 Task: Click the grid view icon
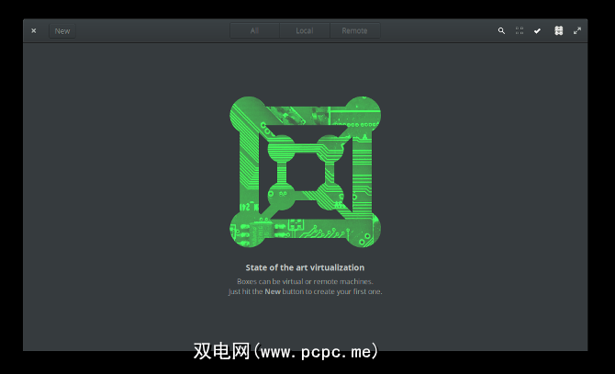pos(520,30)
